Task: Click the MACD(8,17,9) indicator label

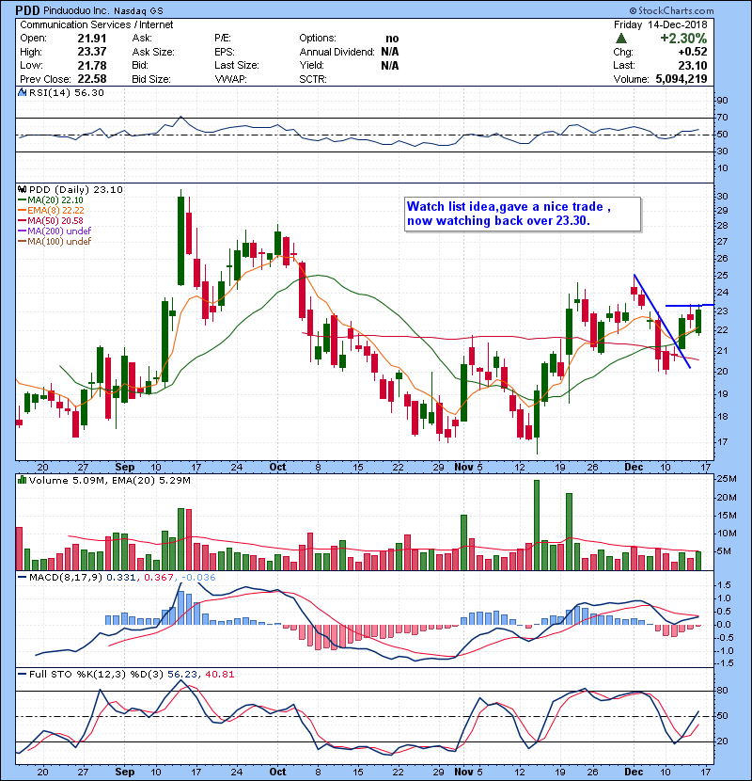Action: pyautogui.click(x=66, y=578)
